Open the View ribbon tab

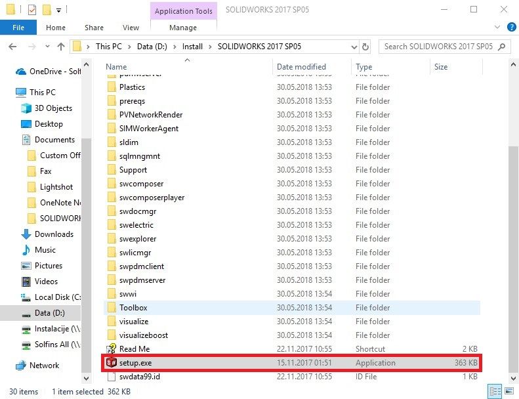click(x=131, y=28)
